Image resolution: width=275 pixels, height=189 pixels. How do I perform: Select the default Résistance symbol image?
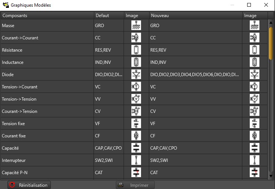[x=136, y=50]
